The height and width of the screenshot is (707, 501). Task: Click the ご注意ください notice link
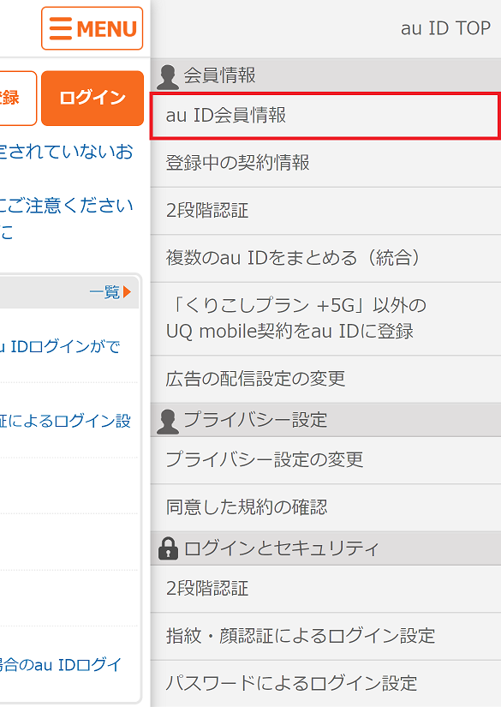pyautogui.click(x=67, y=206)
